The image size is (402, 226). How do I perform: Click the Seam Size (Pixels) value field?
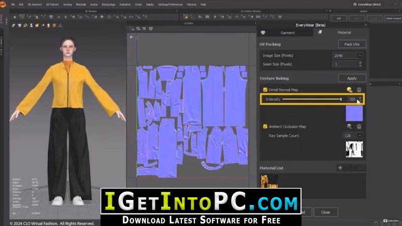point(345,64)
